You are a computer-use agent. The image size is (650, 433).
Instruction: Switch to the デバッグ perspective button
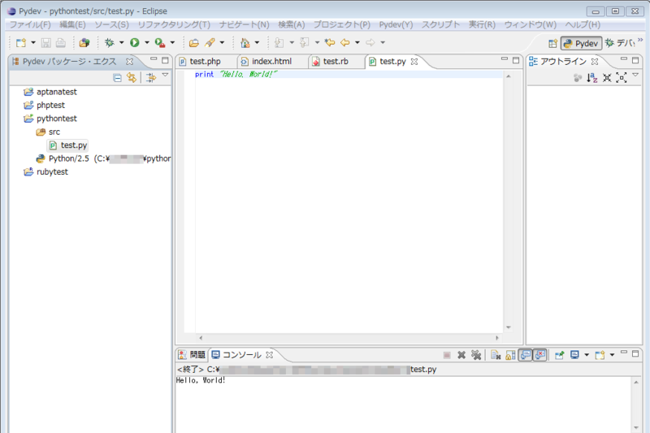tap(620, 43)
